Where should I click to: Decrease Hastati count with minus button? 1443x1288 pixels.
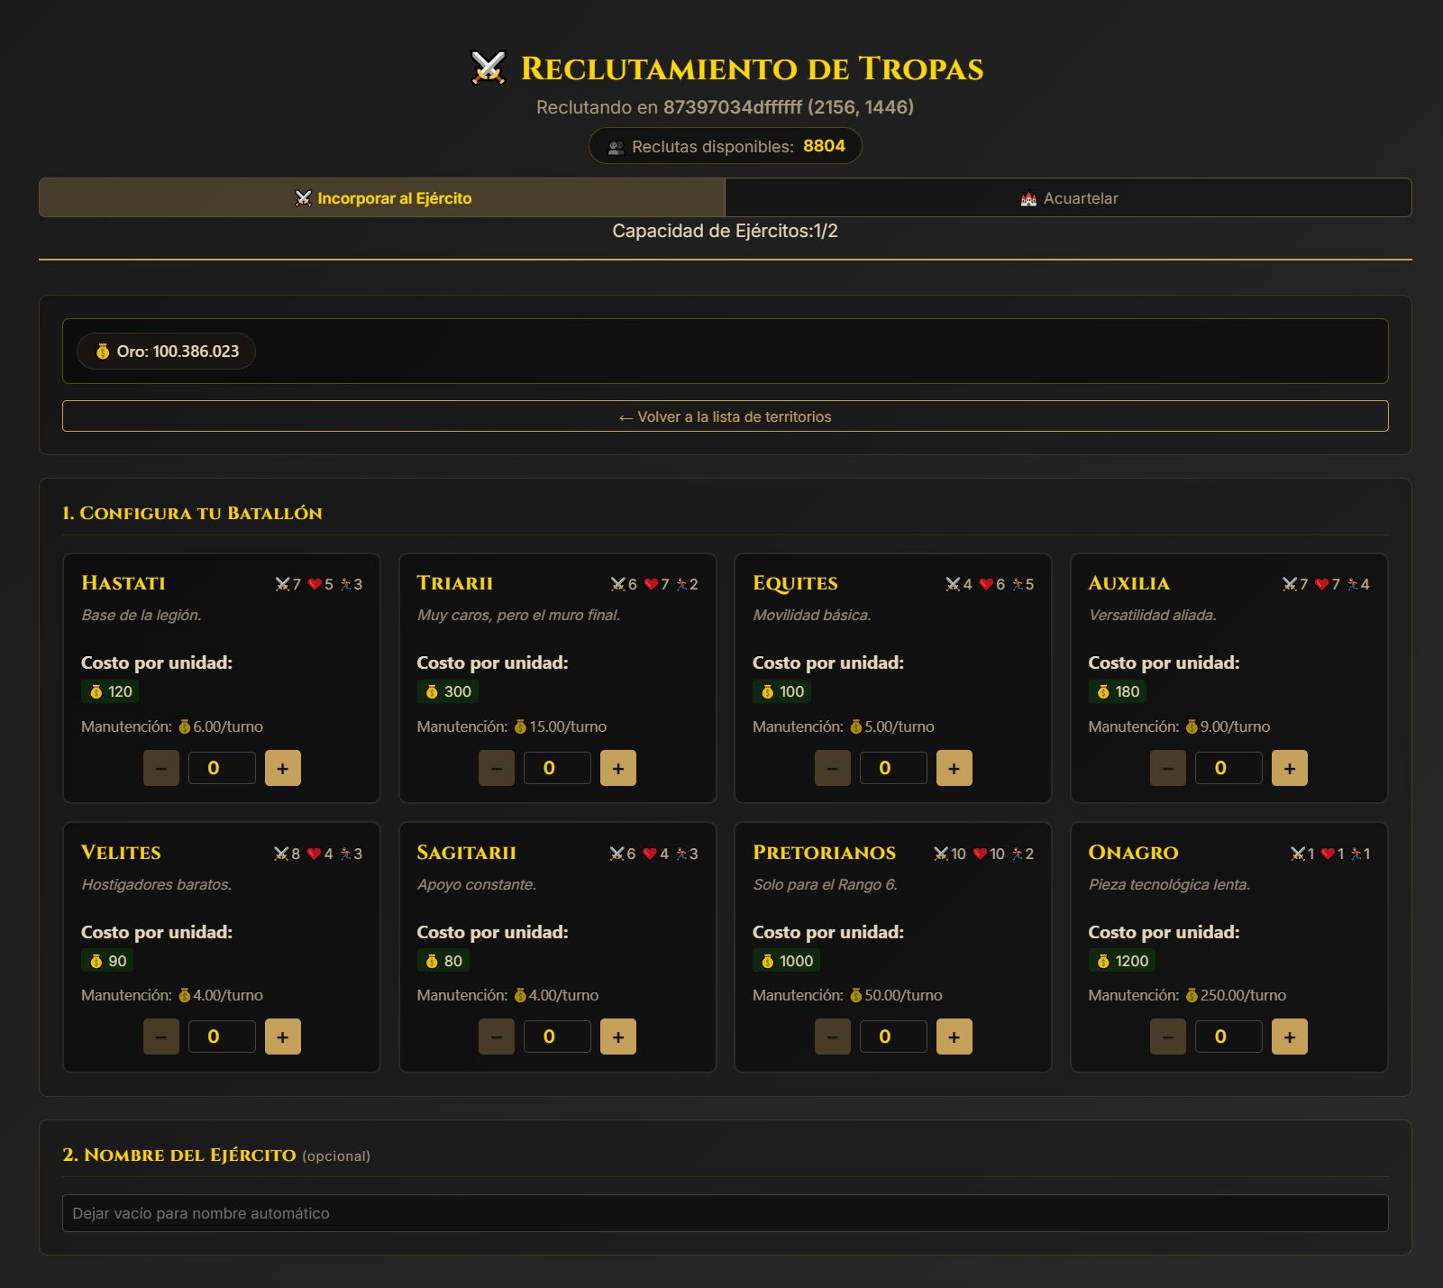pyautogui.click(x=161, y=768)
